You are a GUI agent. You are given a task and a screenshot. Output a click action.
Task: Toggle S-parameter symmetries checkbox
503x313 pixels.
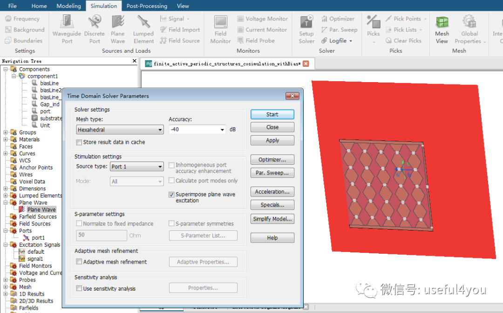coord(171,223)
